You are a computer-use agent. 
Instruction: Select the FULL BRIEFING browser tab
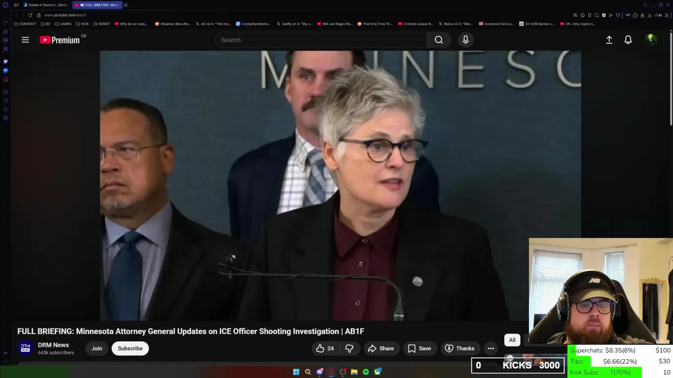tap(98, 5)
